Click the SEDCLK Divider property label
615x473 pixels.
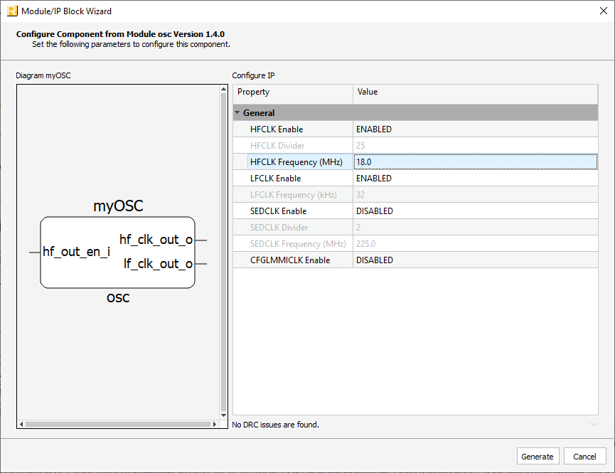279,228
